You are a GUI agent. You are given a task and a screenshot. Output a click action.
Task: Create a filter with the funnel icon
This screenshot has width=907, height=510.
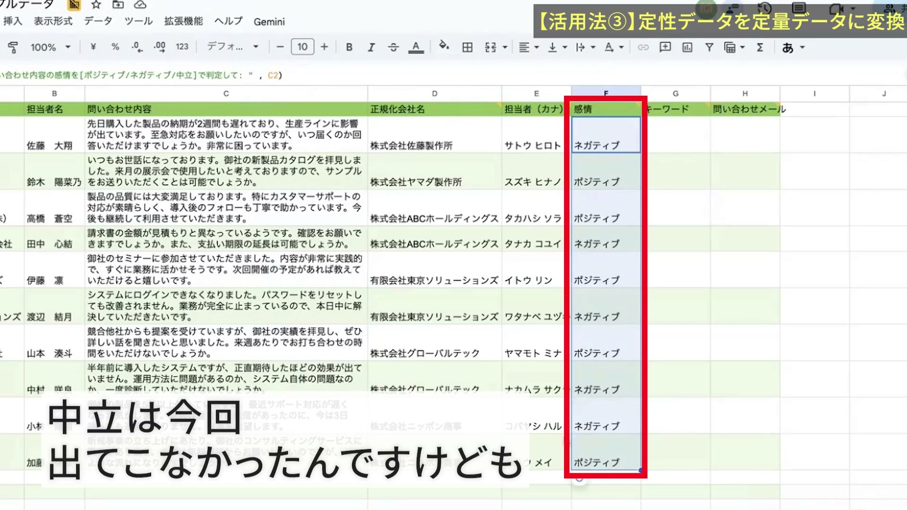(709, 47)
